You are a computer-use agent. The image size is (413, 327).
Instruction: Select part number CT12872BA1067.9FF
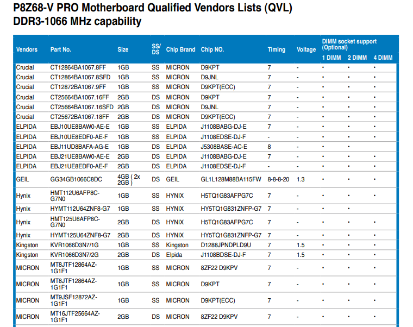[x=78, y=87]
